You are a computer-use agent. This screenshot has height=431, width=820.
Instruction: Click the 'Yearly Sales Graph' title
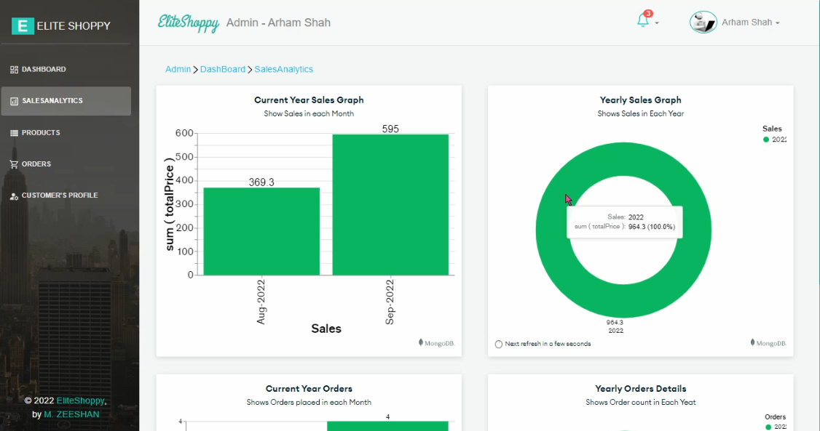coord(640,100)
